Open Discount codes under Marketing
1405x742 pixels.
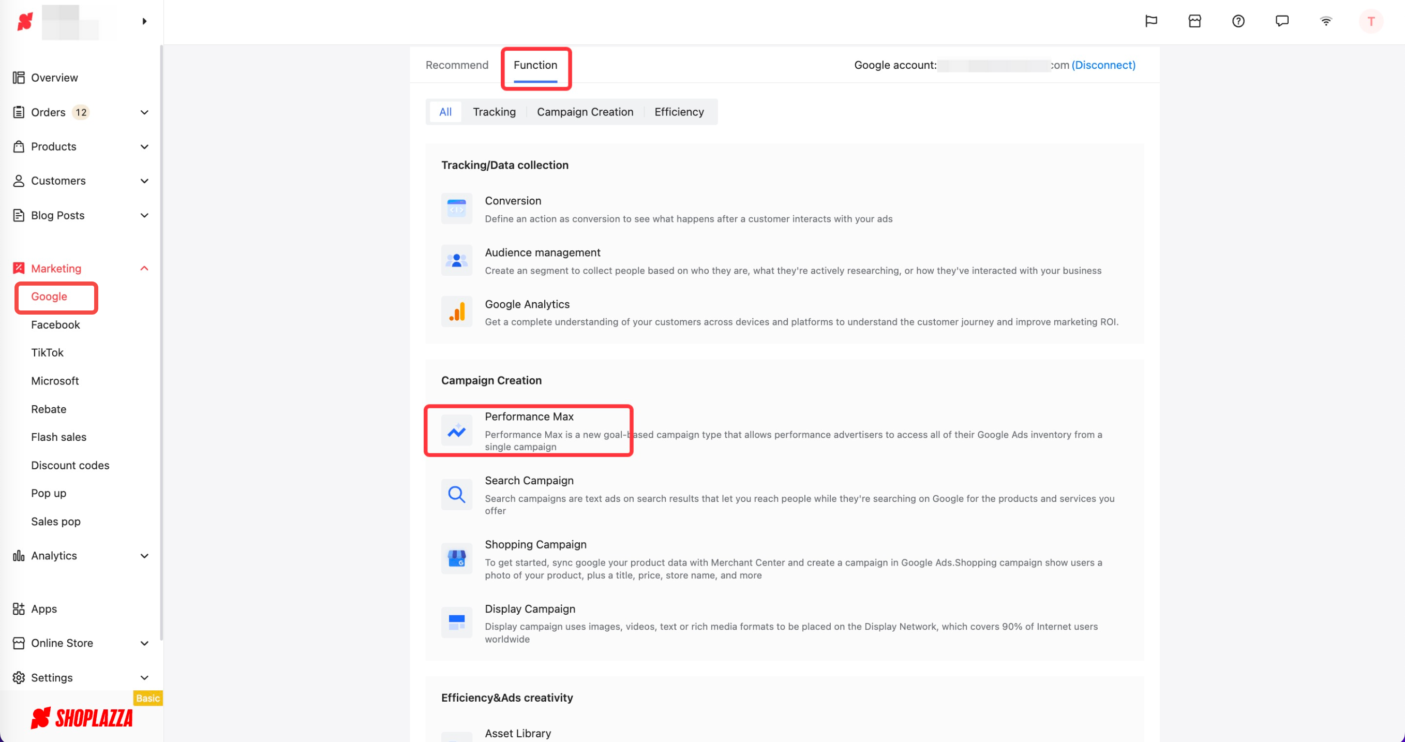[70, 465]
